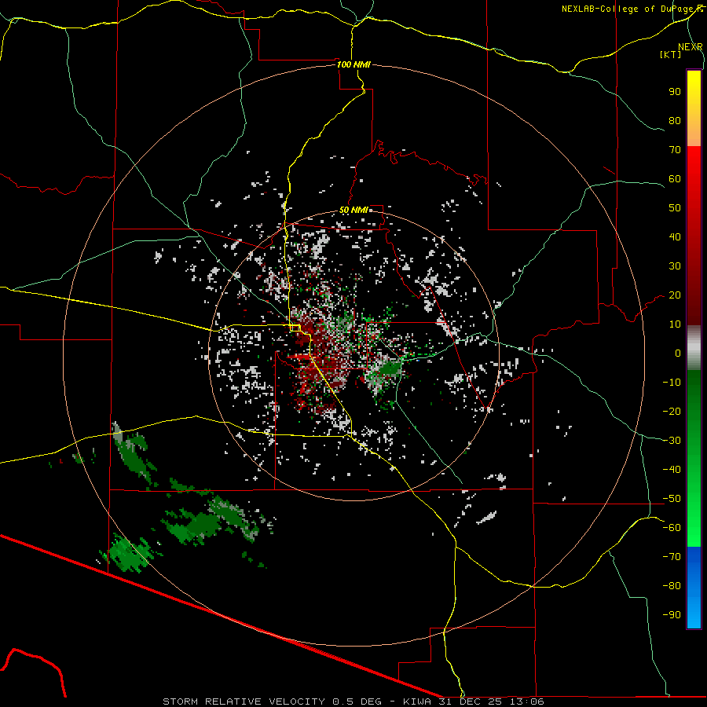Click the '40' value on velocity scale
Screen dimensions: 707x707
pos(675,237)
